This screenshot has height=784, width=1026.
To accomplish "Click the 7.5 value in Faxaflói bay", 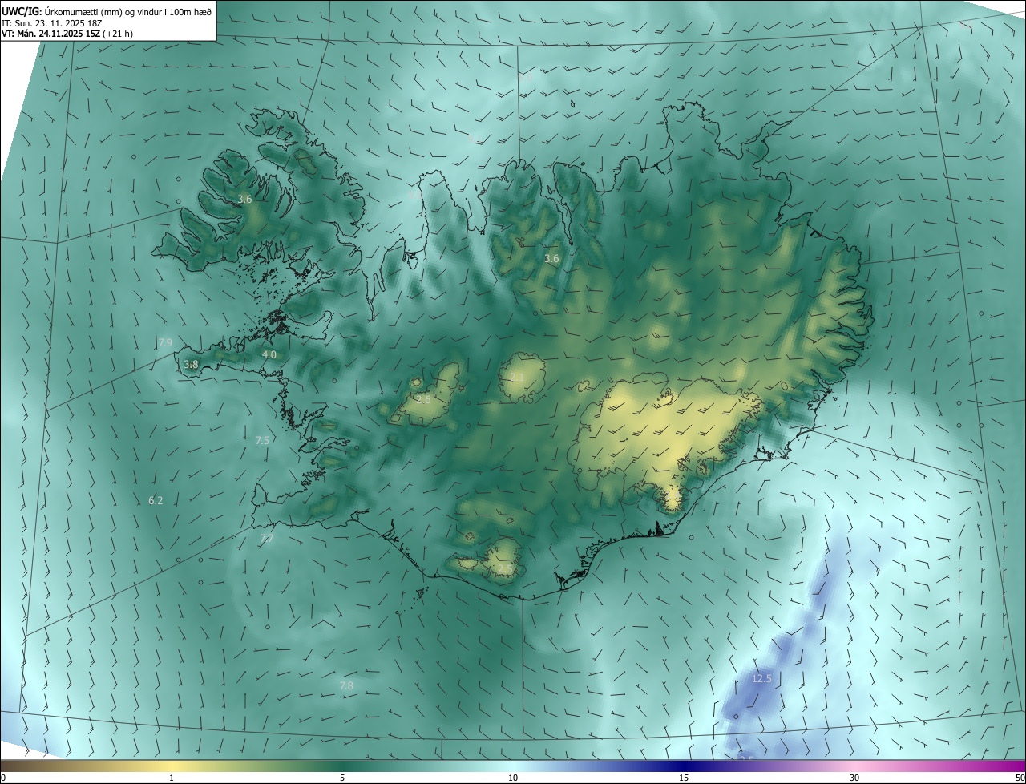I will click(x=262, y=441).
